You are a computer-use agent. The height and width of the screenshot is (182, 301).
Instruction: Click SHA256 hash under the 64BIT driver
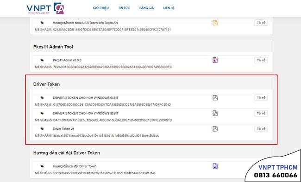coord(112,104)
